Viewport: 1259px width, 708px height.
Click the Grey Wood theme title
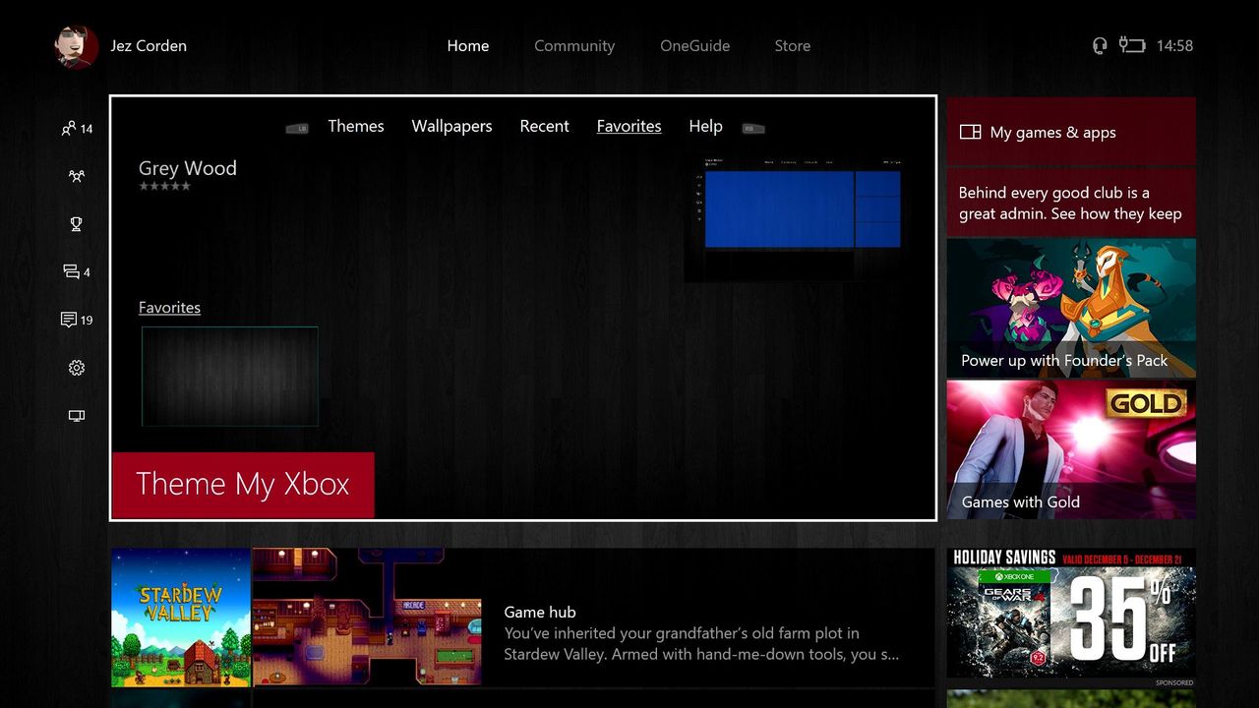pyautogui.click(x=188, y=168)
